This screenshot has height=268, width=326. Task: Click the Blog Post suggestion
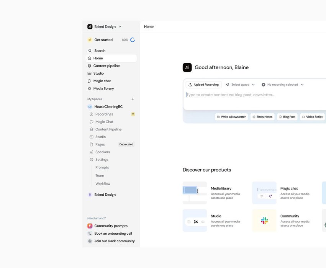point(287,117)
